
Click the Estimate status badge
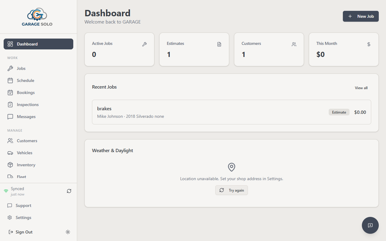tap(339, 112)
